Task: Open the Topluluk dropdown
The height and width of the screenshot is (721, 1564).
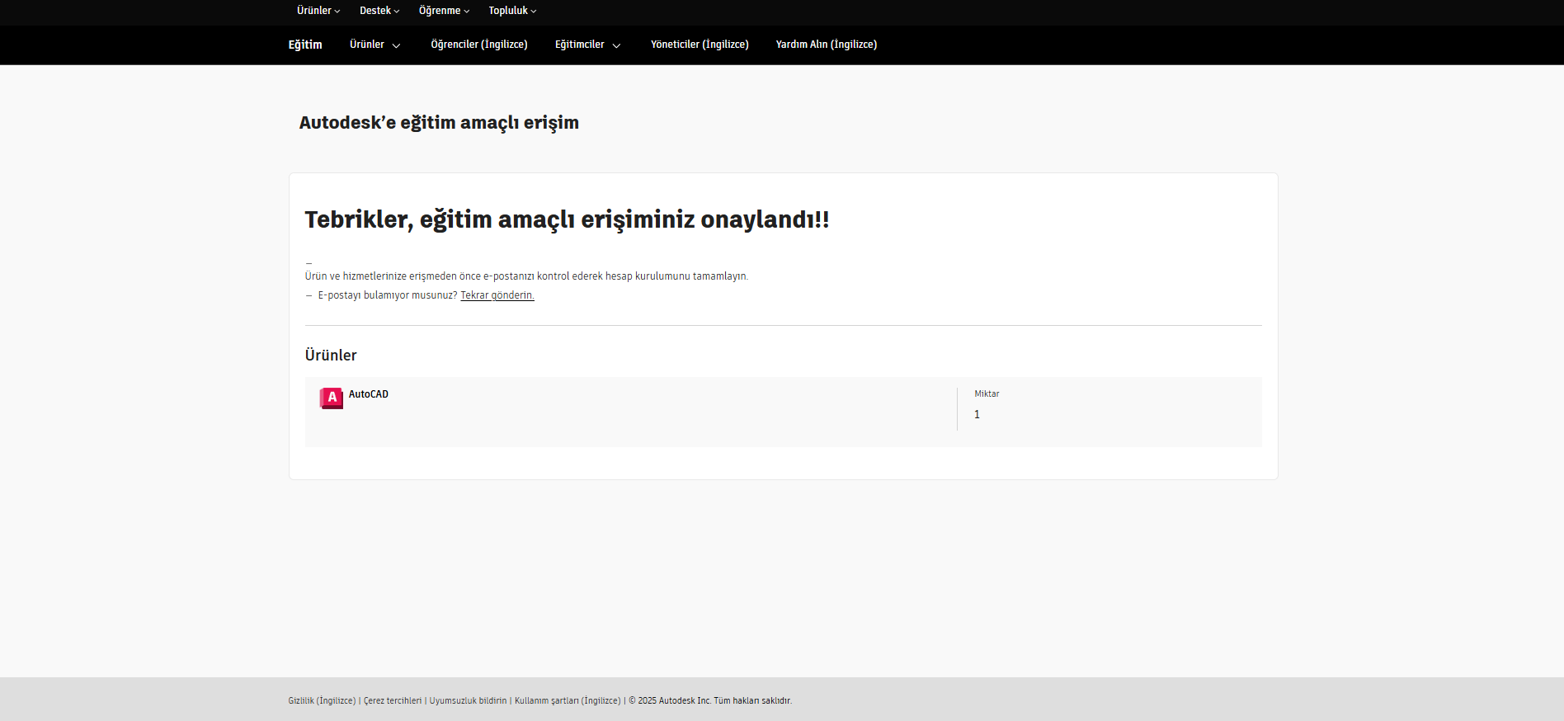Action: 512,11
